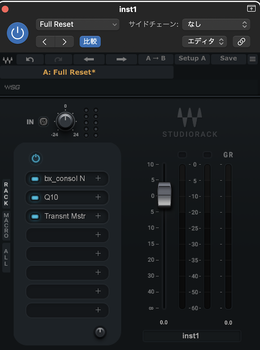Toggle the rack chain power button
Viewport: 260px width, 350px height.
[x=36, y=159]
